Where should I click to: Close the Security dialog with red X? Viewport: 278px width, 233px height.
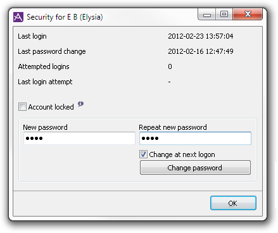tap(248, 14)
